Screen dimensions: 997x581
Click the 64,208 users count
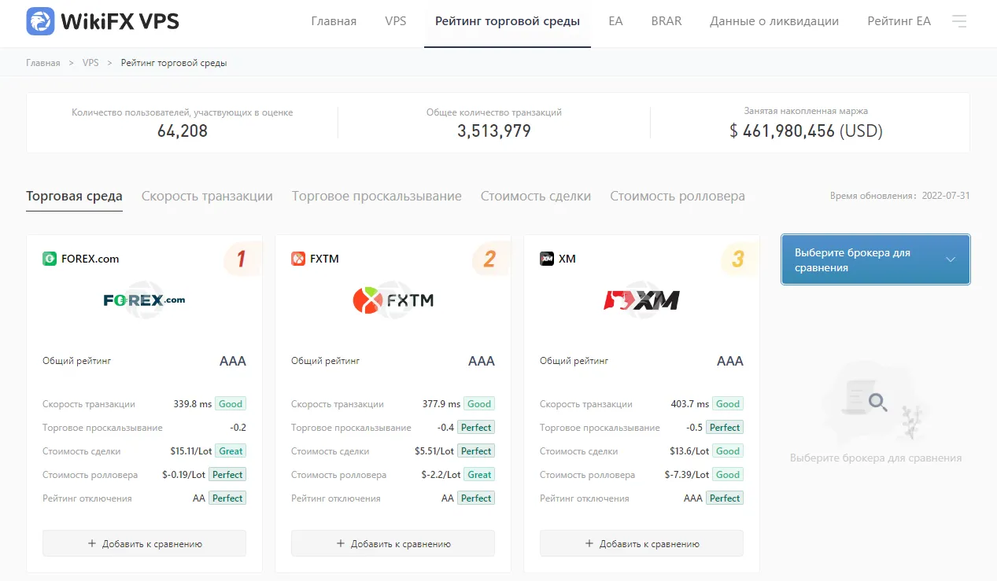183,131
